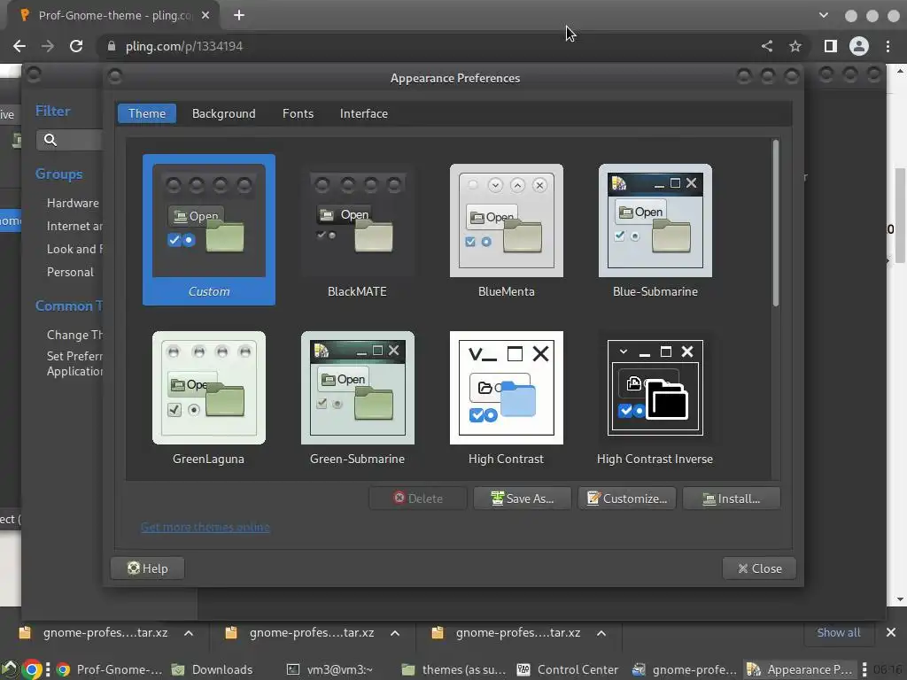Click Show all downloads
Viewport: 907px width, 680px height.
[x=838, y=632]
